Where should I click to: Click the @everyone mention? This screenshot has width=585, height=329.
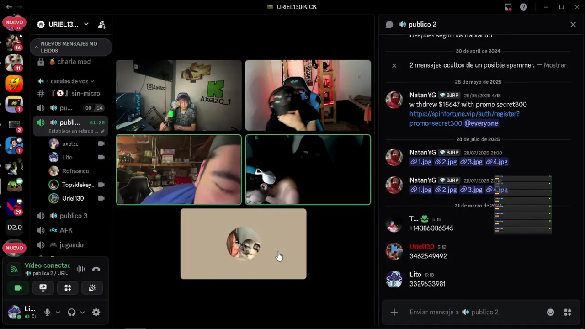481,123
